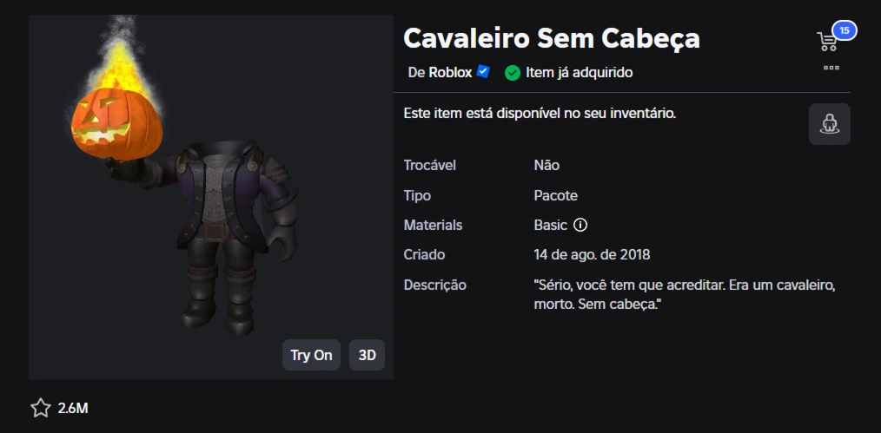Open the Roblox creator profile link
Screen dimensions: 881x433
450,73
